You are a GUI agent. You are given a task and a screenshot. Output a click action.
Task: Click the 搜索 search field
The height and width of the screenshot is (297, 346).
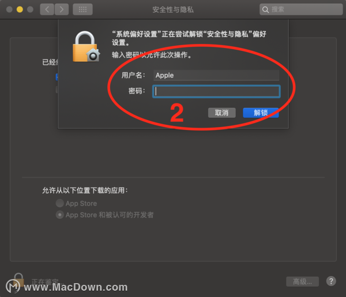[x=301, y=9]
